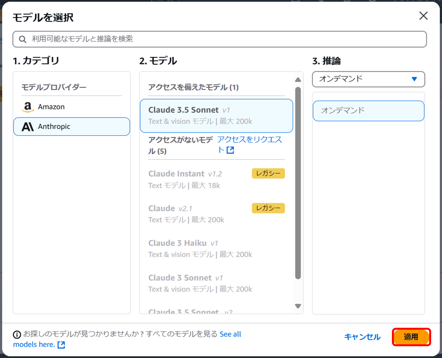Click アクセスを備えたモデル (1) heading

coord(193,87)
